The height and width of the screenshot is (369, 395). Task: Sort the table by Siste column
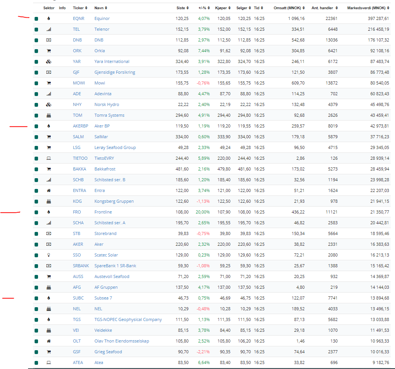click(183, 8)
